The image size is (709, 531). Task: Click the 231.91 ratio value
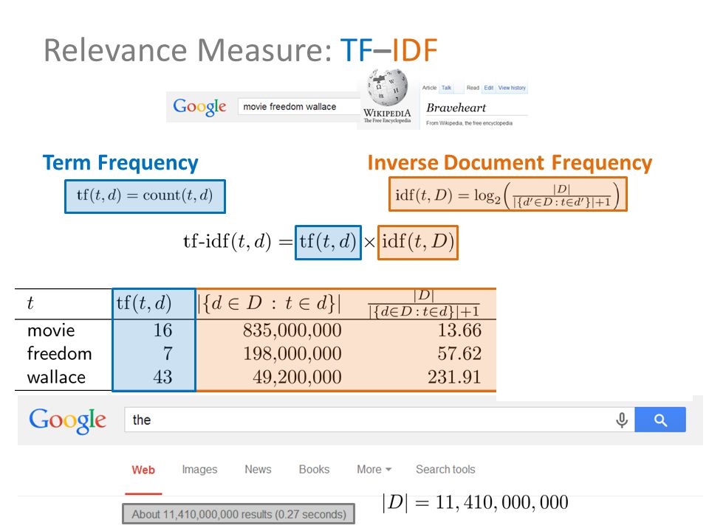pyautogui.click(x=454, y=377)
